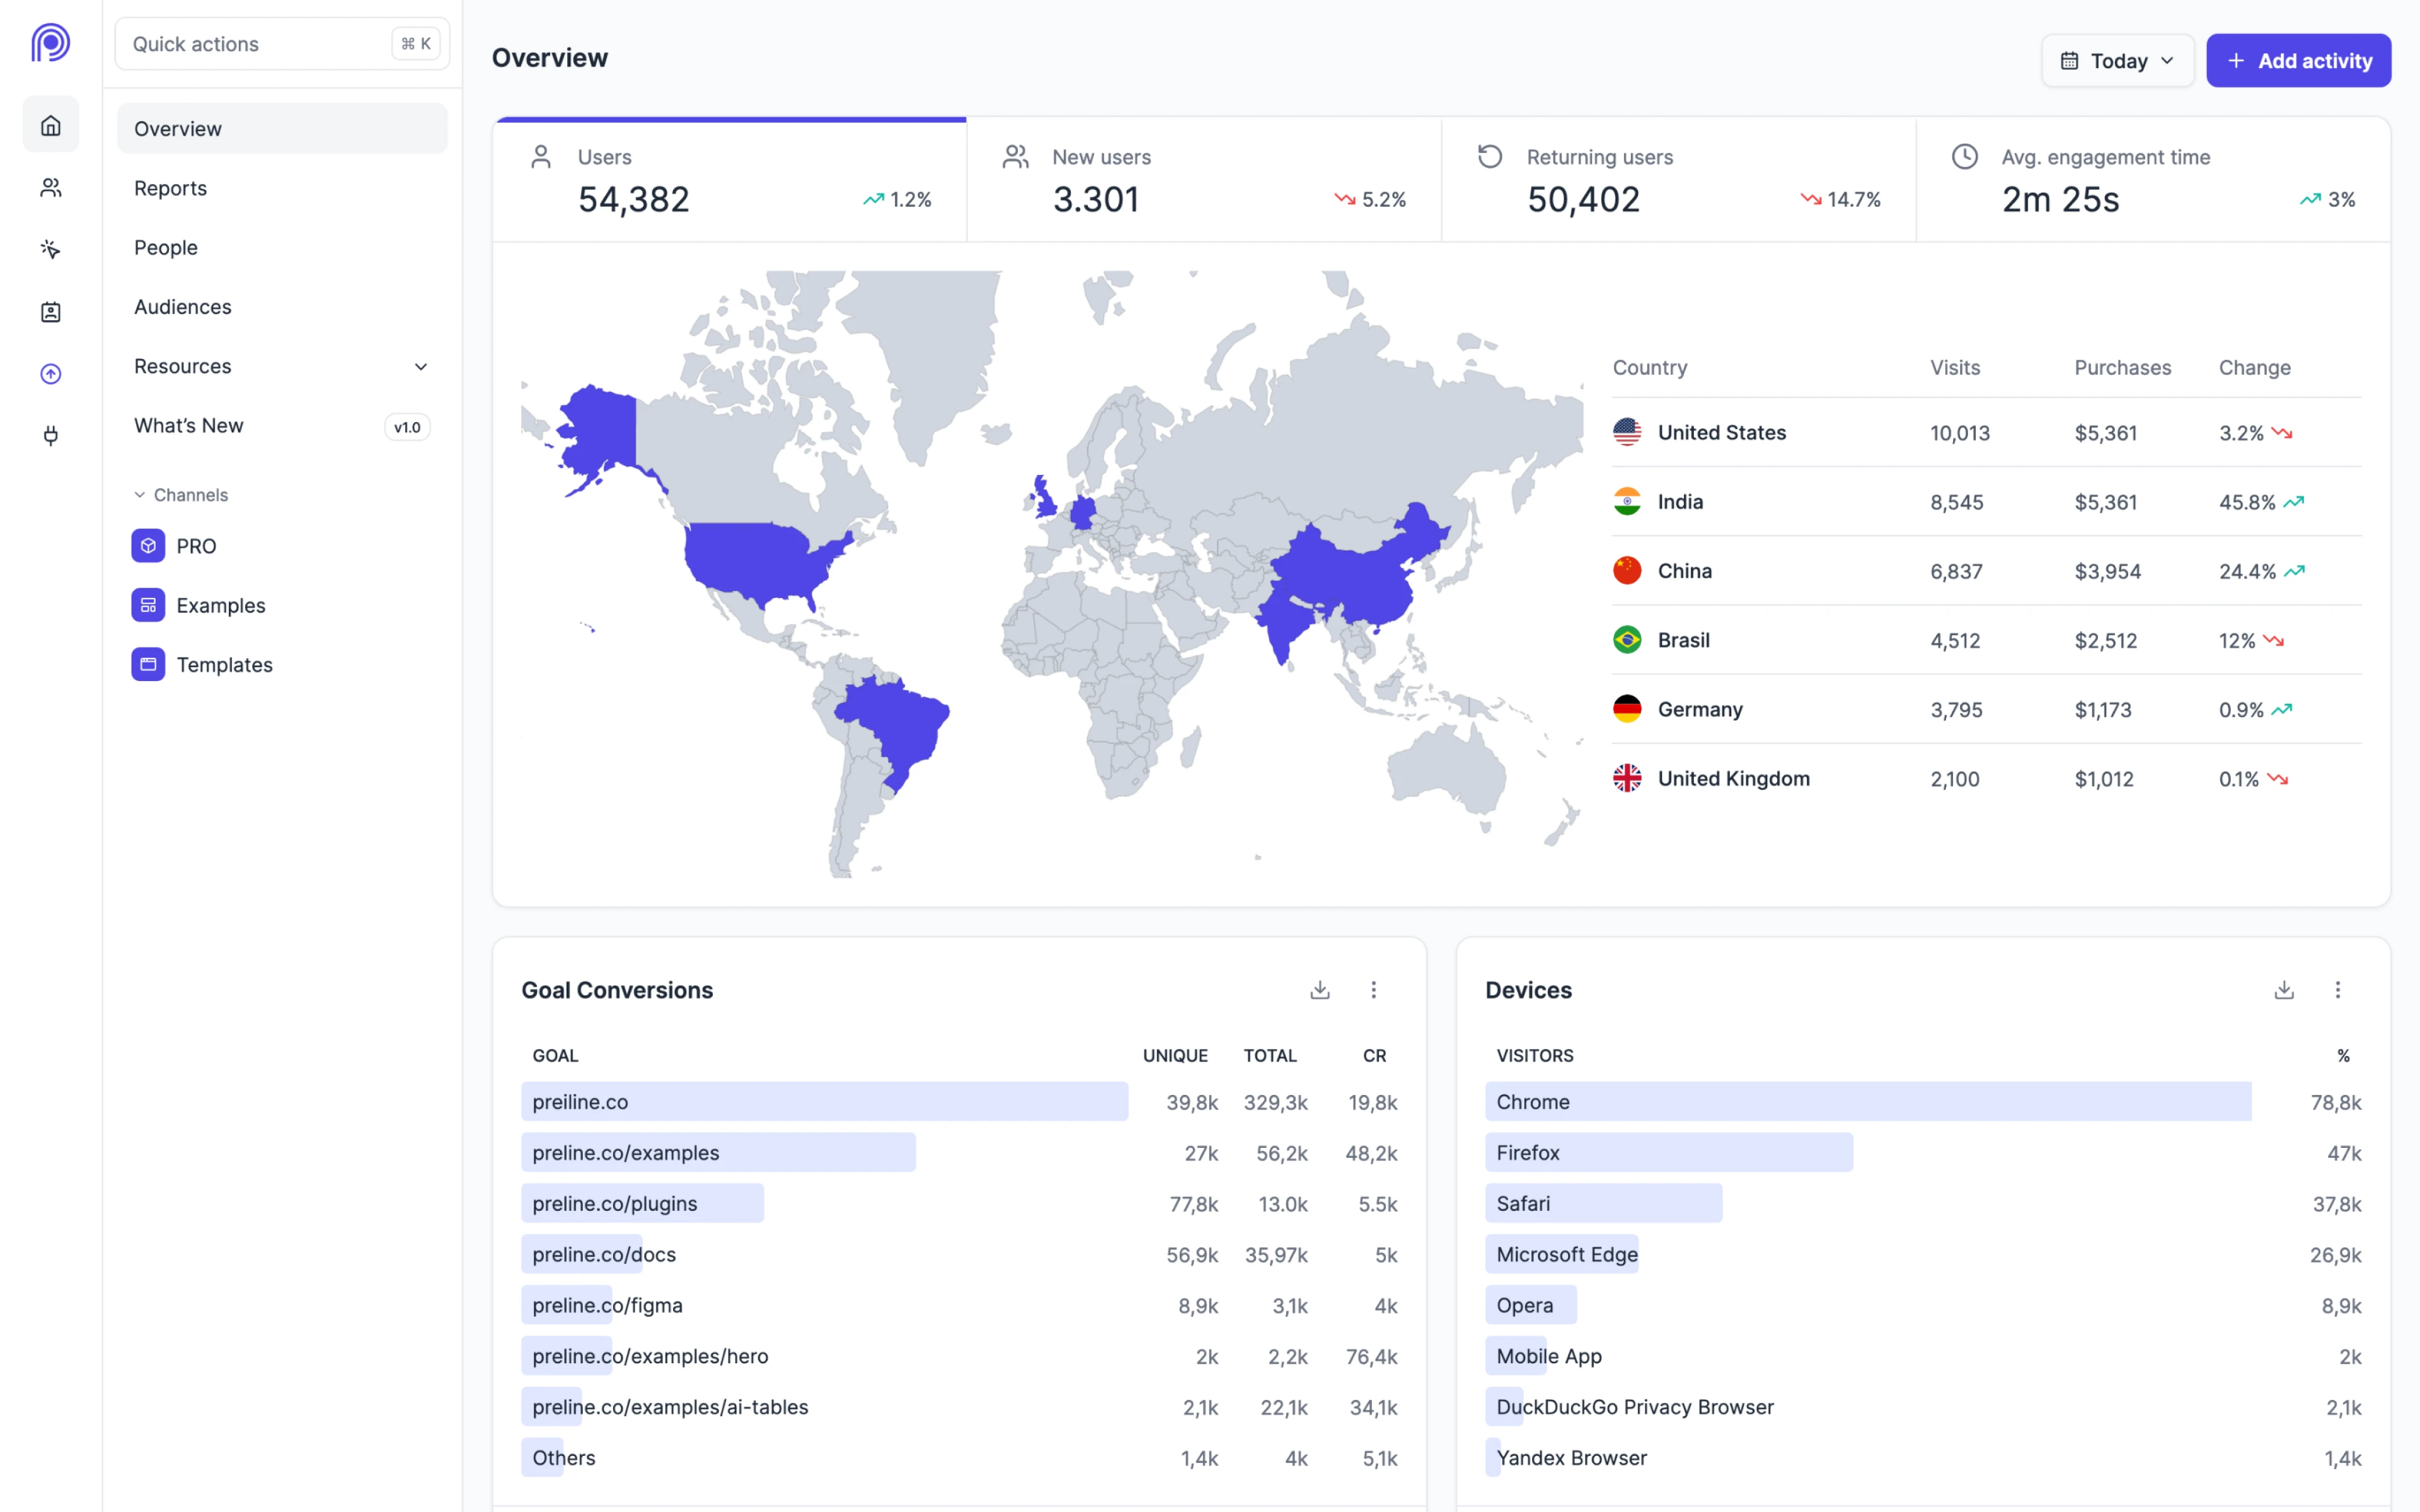Click the Add activity button

(x=2299, y=60)
